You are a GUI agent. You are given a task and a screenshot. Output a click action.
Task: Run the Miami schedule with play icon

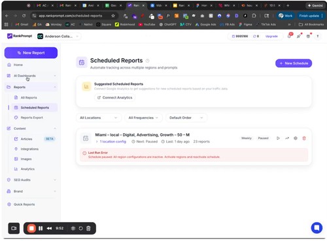[x=278, y=138]
